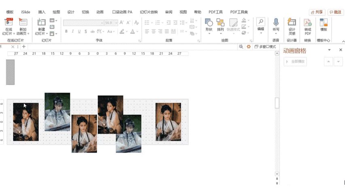Click the shape outline icon
This screenshot has width=345, height=194.
pos(244,27)
